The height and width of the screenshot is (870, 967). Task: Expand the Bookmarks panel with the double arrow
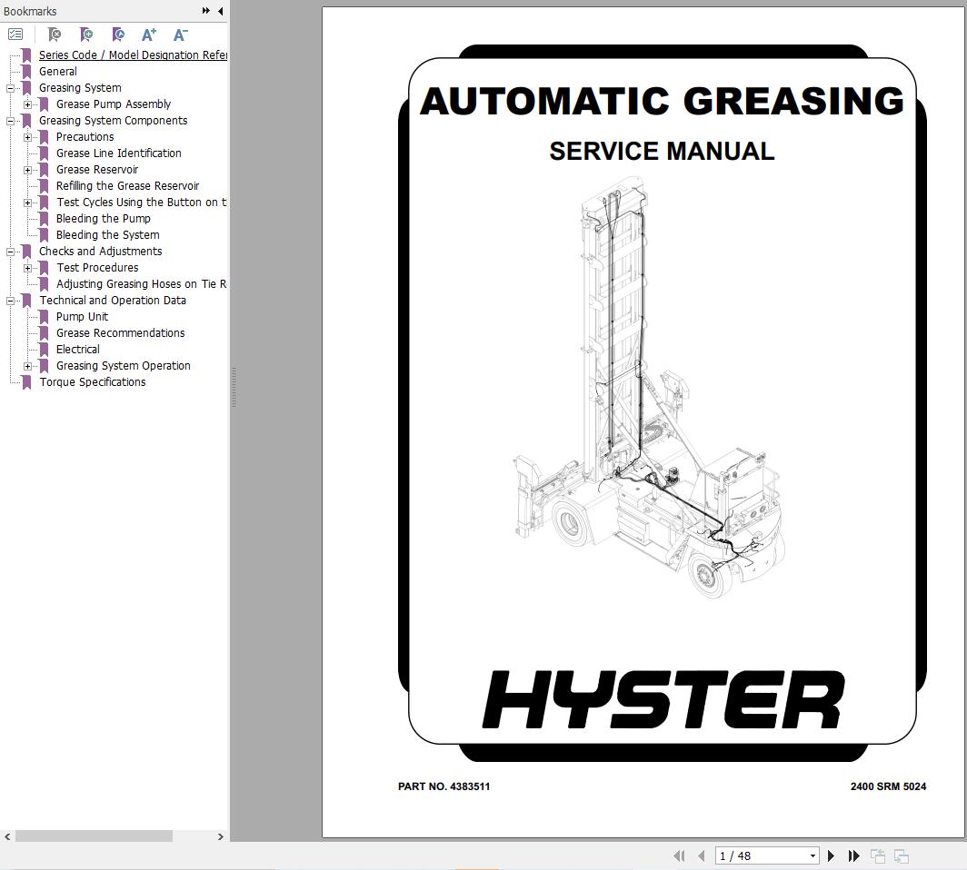tap(206, 11)
